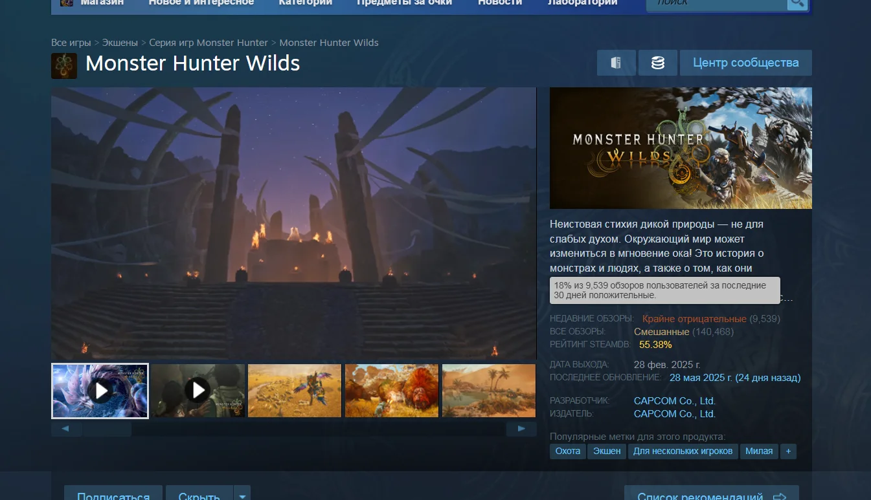871x500 pixels.
Task: Open the Лаборатории tab
Action: pyautogui.click(x=582, y=3)
